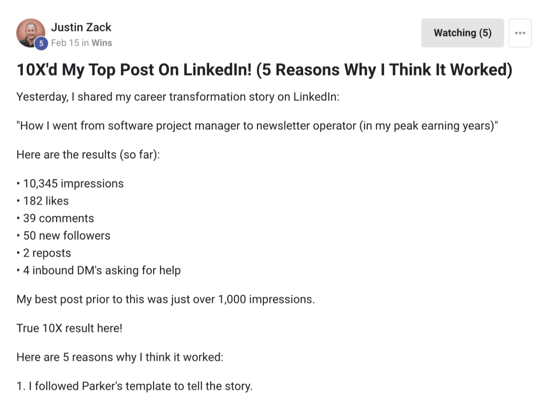Click the level 5 badge on the avatar

point(41,44)
